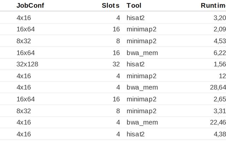Viewport: 226px width, 141px height.
Task: Select hisat2 in the 4,38 runtime row
Action: [x=136, y=134]
